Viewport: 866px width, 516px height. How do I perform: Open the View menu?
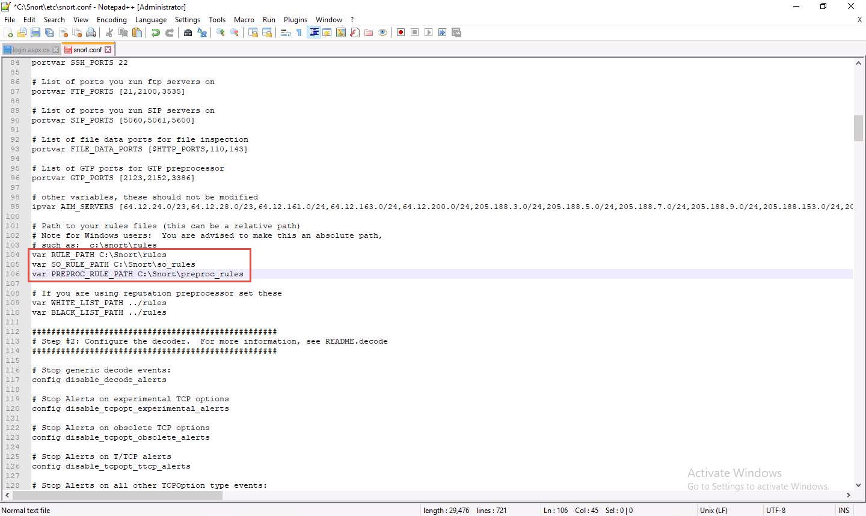click(x=81, y=20)
